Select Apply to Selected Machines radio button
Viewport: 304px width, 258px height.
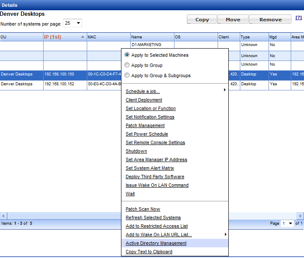coord(127,55)
